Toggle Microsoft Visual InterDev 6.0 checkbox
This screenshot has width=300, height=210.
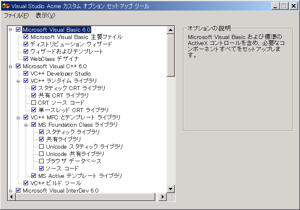[x=18, y=190]
